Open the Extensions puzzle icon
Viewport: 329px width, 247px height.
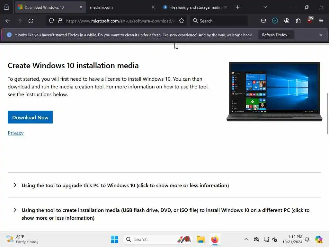pos(298,21)
